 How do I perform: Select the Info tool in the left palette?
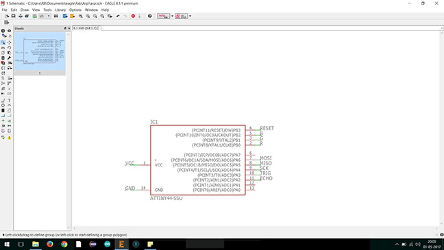(x=3, y=31)
